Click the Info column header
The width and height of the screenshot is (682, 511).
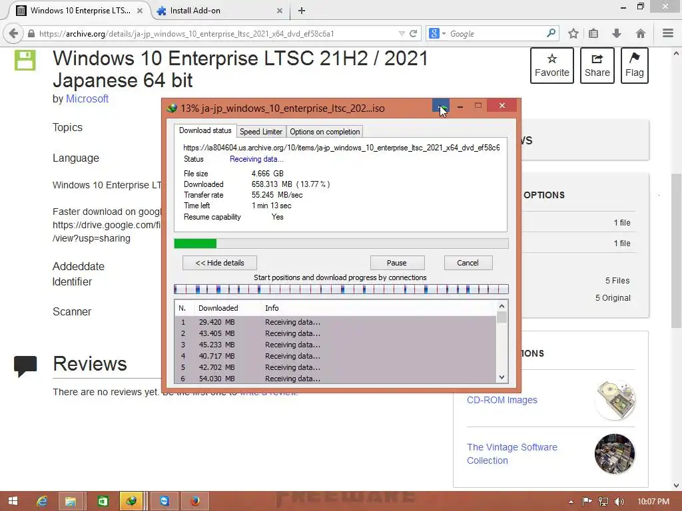pyautogui.click(x=272, y=308)
